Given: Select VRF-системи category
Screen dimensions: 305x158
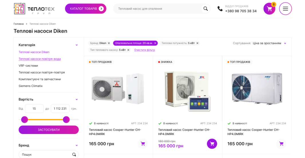Looking at the screenshot, I should [x=28, y=66].
